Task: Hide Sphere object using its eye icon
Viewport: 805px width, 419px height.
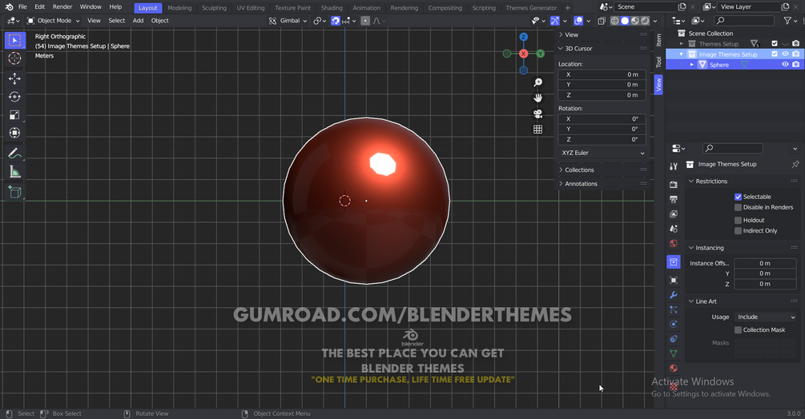Action: point(785,65)
